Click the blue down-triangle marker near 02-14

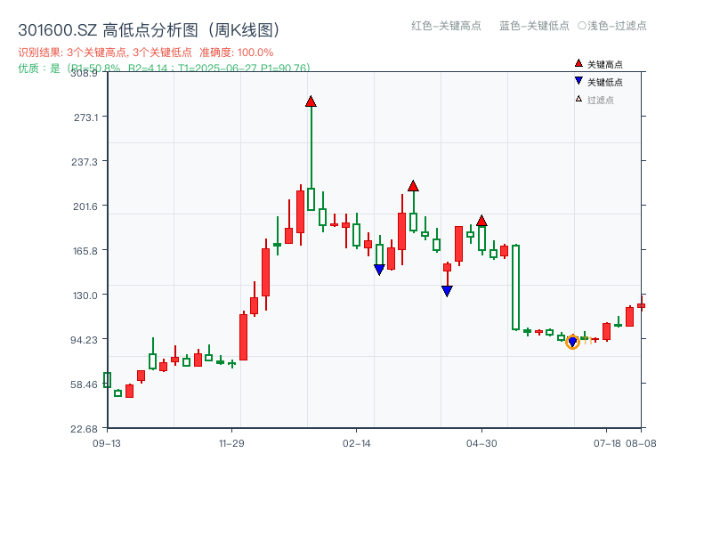[x=379, y=270]
